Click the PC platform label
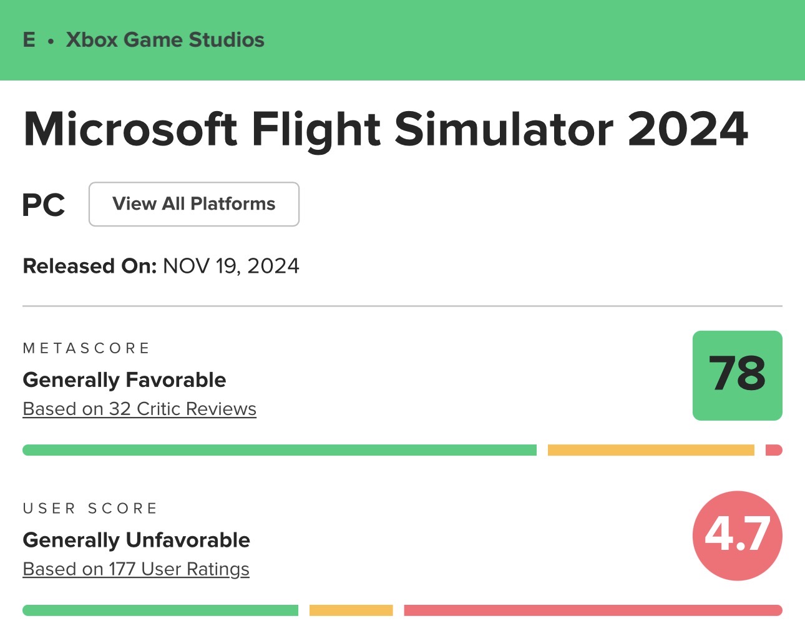 pyautogui.click(x=44, y=205)
